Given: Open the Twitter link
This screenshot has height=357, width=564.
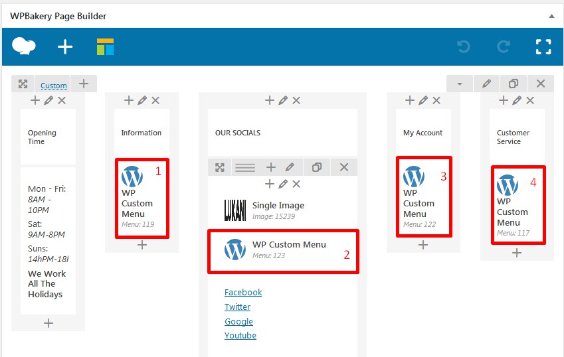Looking at the screenshot, I should click(237, 307).
